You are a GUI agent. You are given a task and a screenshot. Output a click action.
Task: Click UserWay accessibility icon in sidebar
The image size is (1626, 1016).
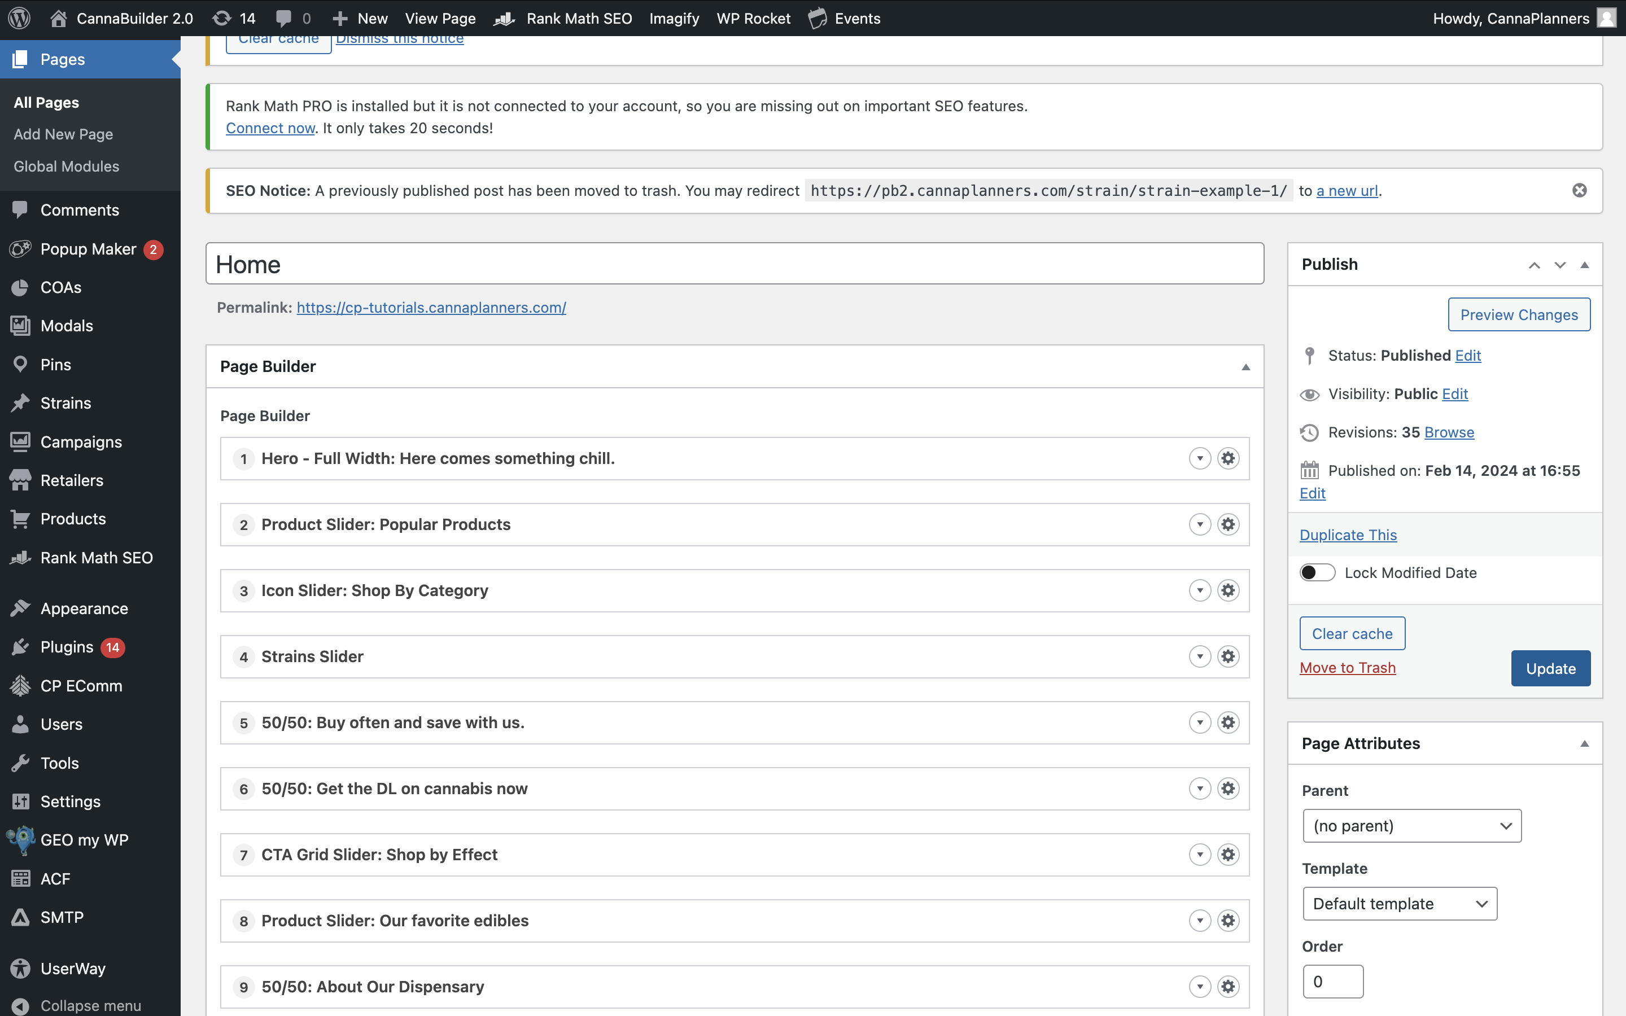click(x=21, y=968)
